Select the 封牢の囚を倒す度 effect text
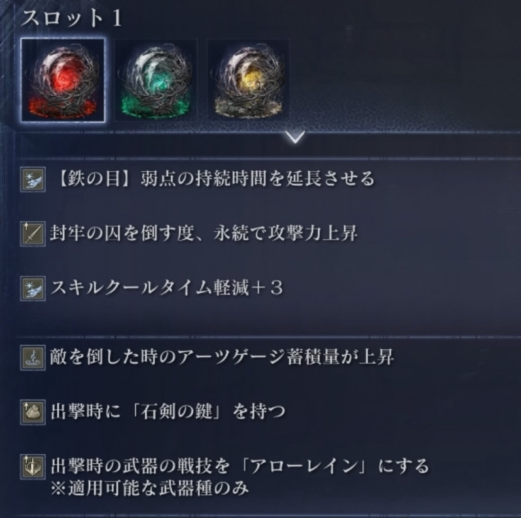The image size is (521, 518). (x=204, y=233)
